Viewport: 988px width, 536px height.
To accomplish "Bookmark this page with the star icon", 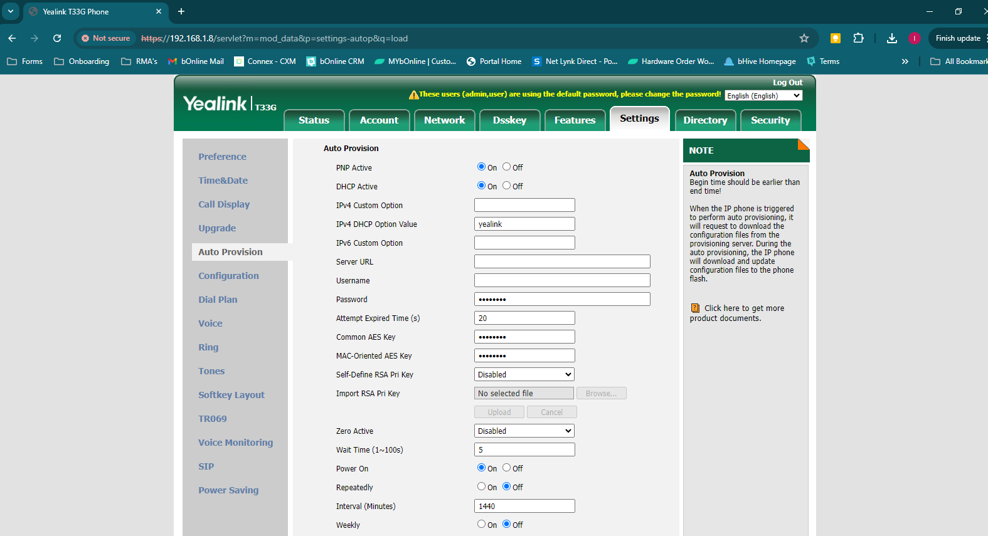I will coord(804,38).
